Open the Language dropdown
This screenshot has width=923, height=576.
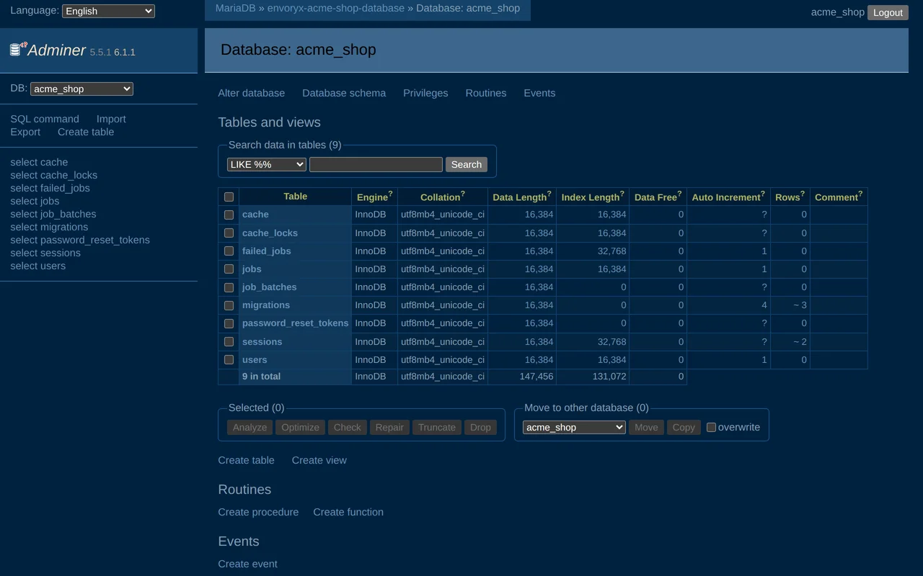[108, 11]
